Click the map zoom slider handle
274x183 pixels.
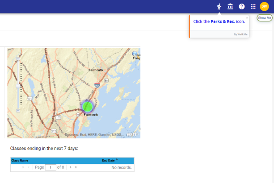(18, 86)
